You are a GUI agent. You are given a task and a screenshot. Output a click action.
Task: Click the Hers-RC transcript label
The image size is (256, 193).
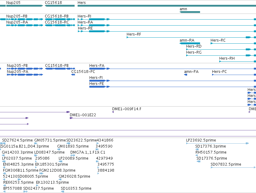(x=218, y=40)
